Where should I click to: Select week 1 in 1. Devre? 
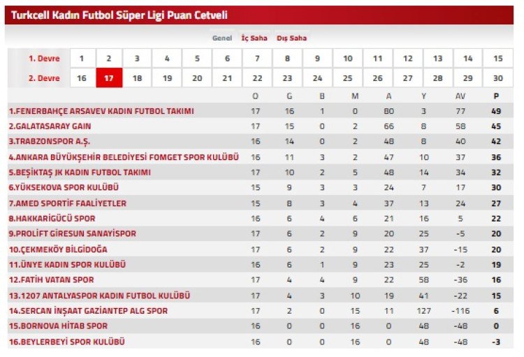point(82,59)
